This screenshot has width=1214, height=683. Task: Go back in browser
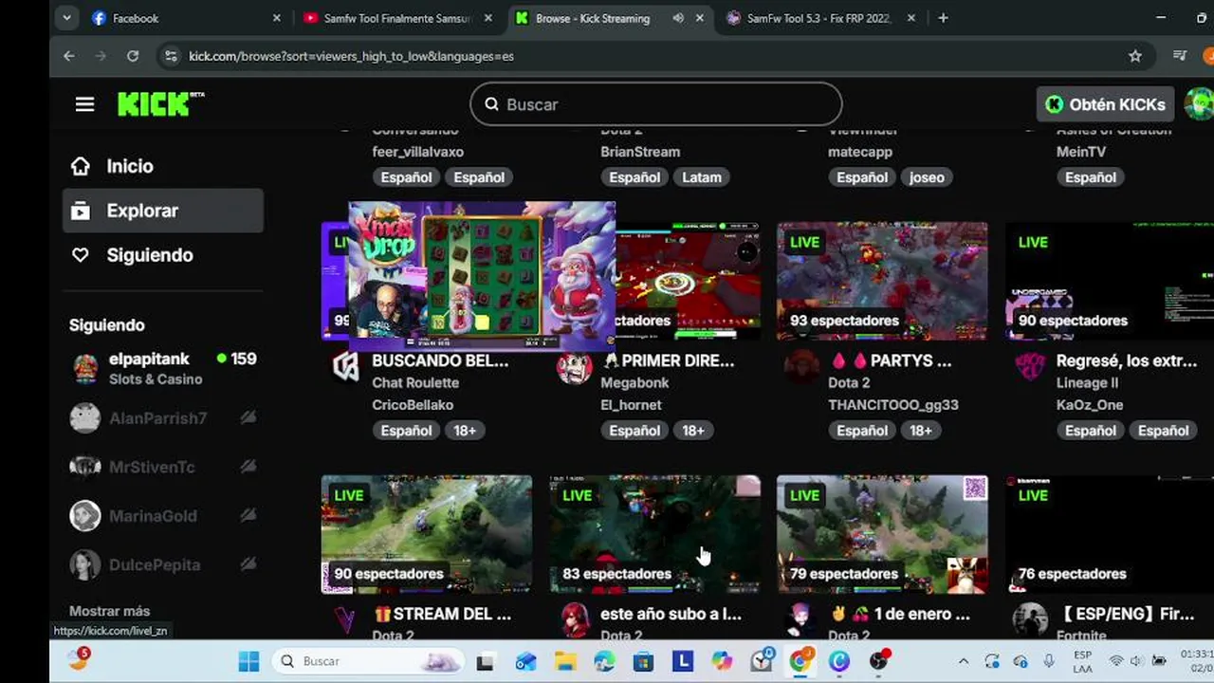coord(69,56)
